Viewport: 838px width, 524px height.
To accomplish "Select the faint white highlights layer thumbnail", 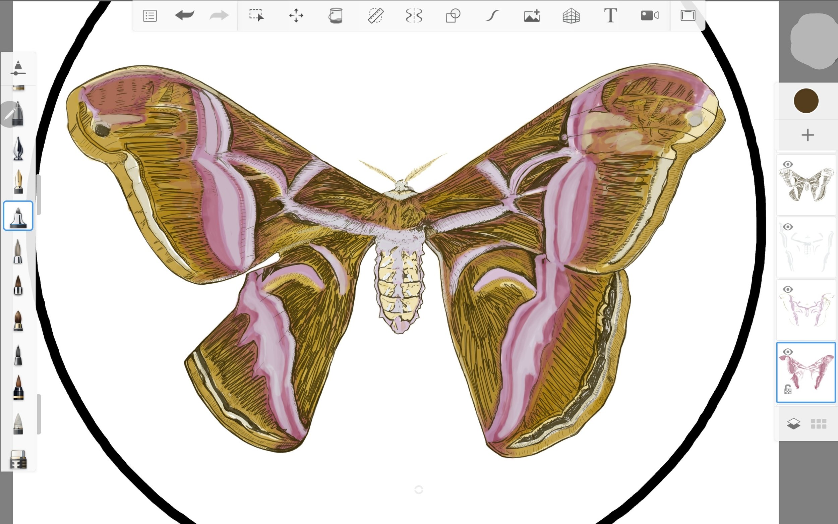I will point(806,247).
